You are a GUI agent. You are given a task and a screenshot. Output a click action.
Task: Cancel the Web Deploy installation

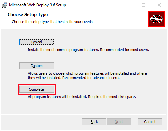[150, 122]
